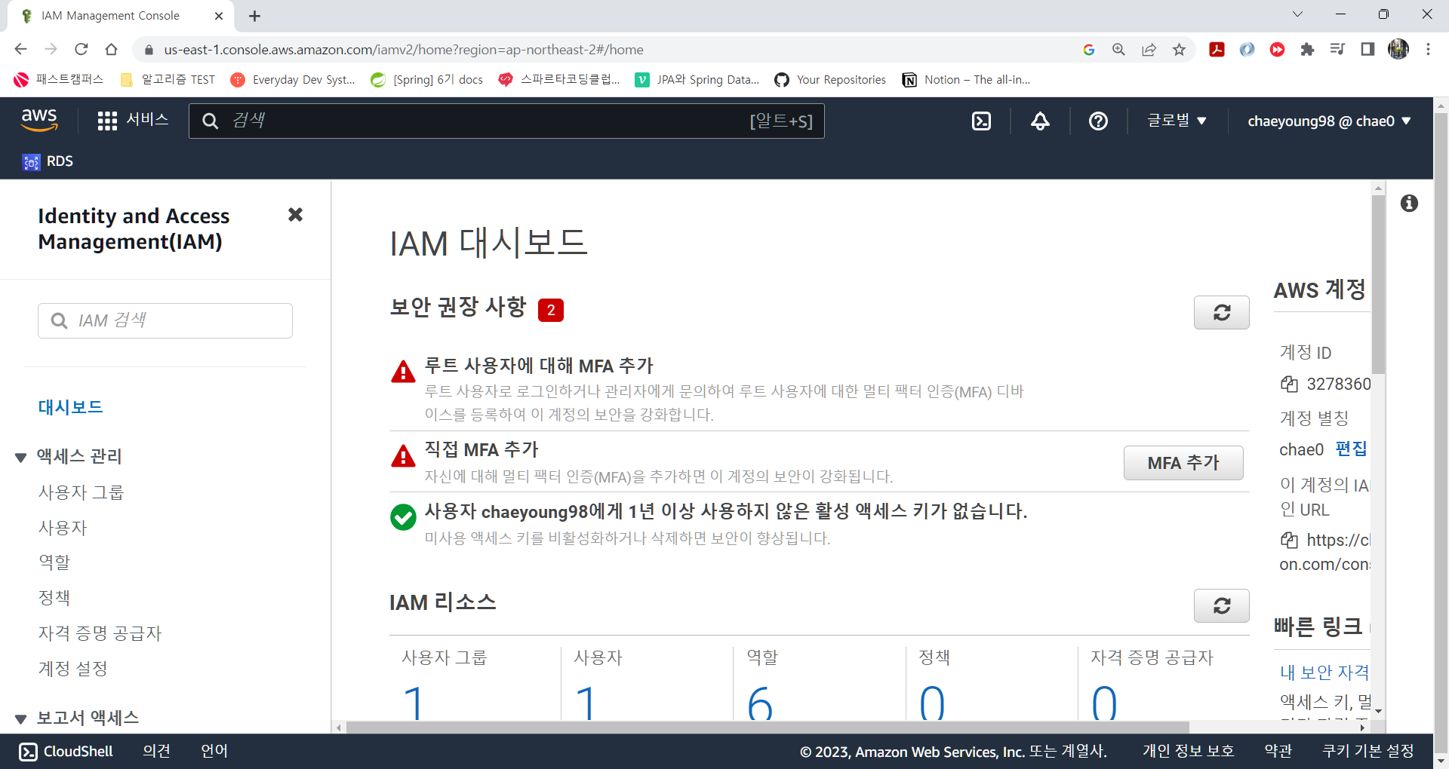This screenshot has width=1449, height=769.
Task: Open the Global region dropdown
Action: 1177,121
